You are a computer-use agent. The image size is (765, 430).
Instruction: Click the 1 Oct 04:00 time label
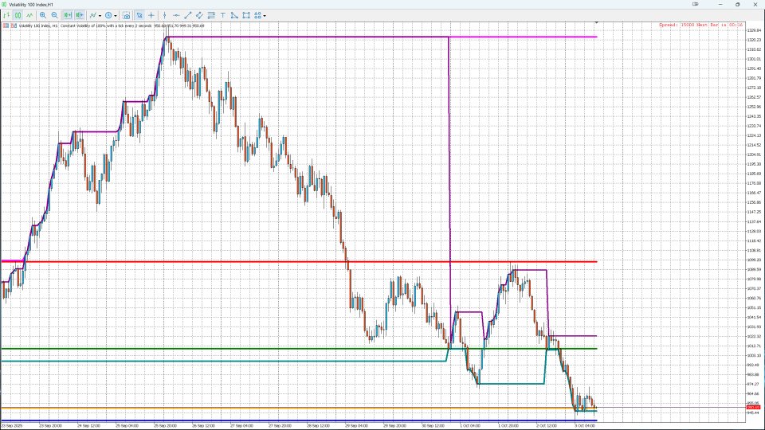click(470, 425)
